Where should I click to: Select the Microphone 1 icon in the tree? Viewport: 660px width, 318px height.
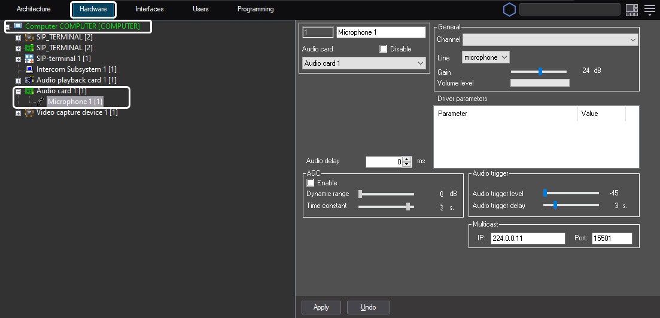[x=41, y=102]
